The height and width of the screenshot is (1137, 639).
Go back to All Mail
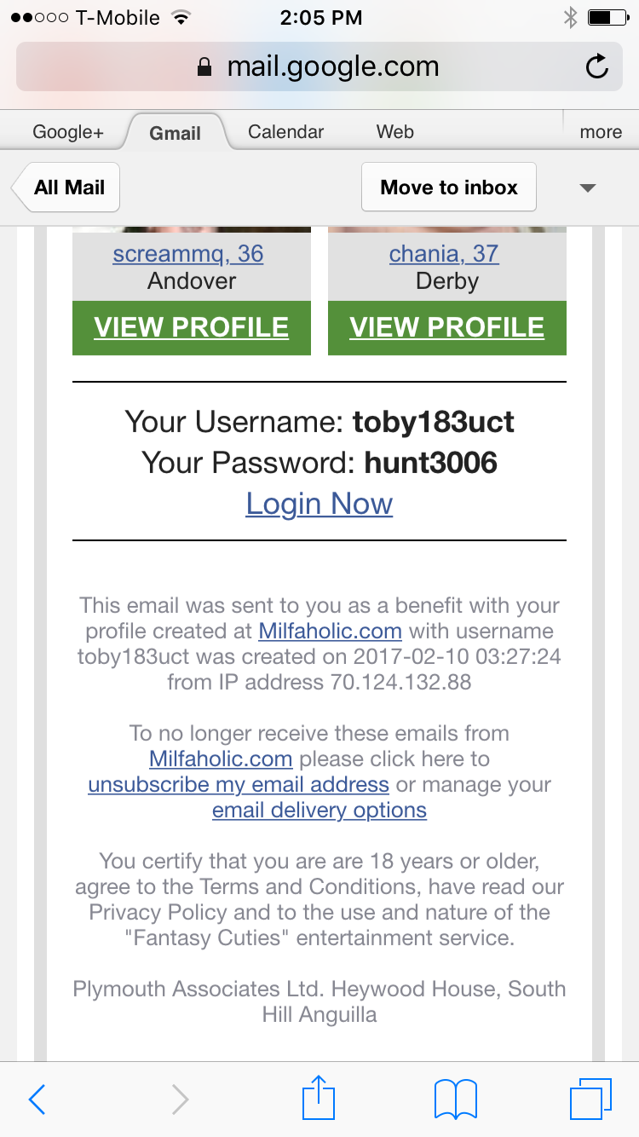pos(66,188)
